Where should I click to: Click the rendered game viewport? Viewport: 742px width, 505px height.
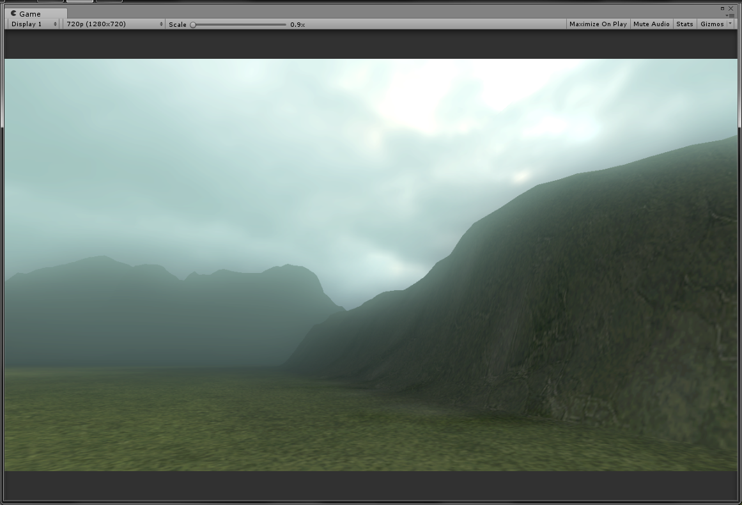371,265
